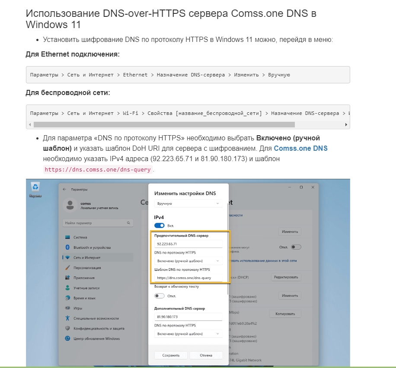Click the Для беспроводной сети: label
Image resolution: width=396 pixels, height=368 pixels.
(x=68, y=92)
